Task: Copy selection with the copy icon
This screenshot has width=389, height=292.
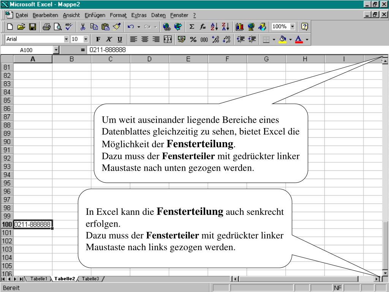Action: tap(94, 27)
